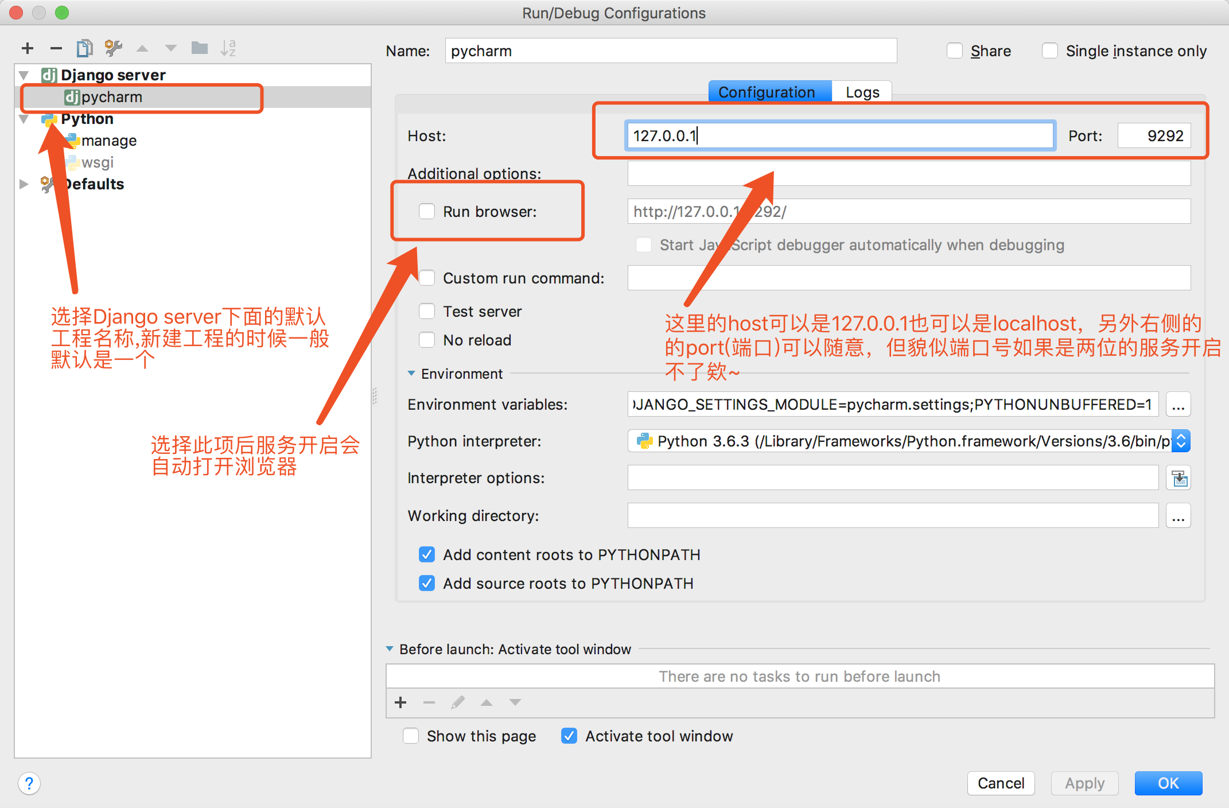Click the Name input field
1229x808 pixels.
(x=671, y=51)
